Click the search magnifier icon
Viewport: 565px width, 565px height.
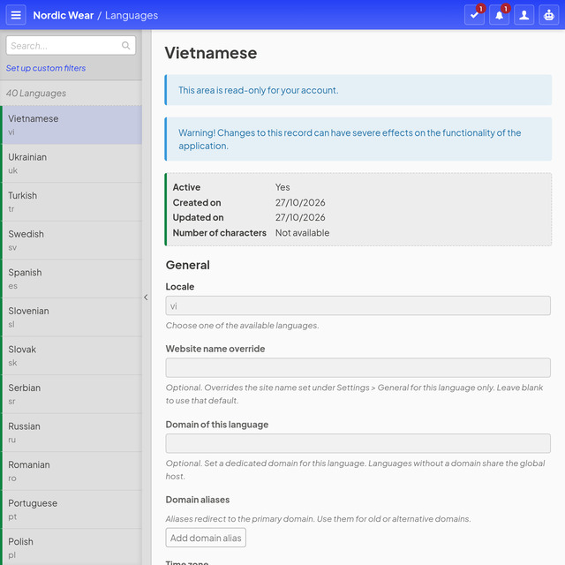click(x=125, y=45)
